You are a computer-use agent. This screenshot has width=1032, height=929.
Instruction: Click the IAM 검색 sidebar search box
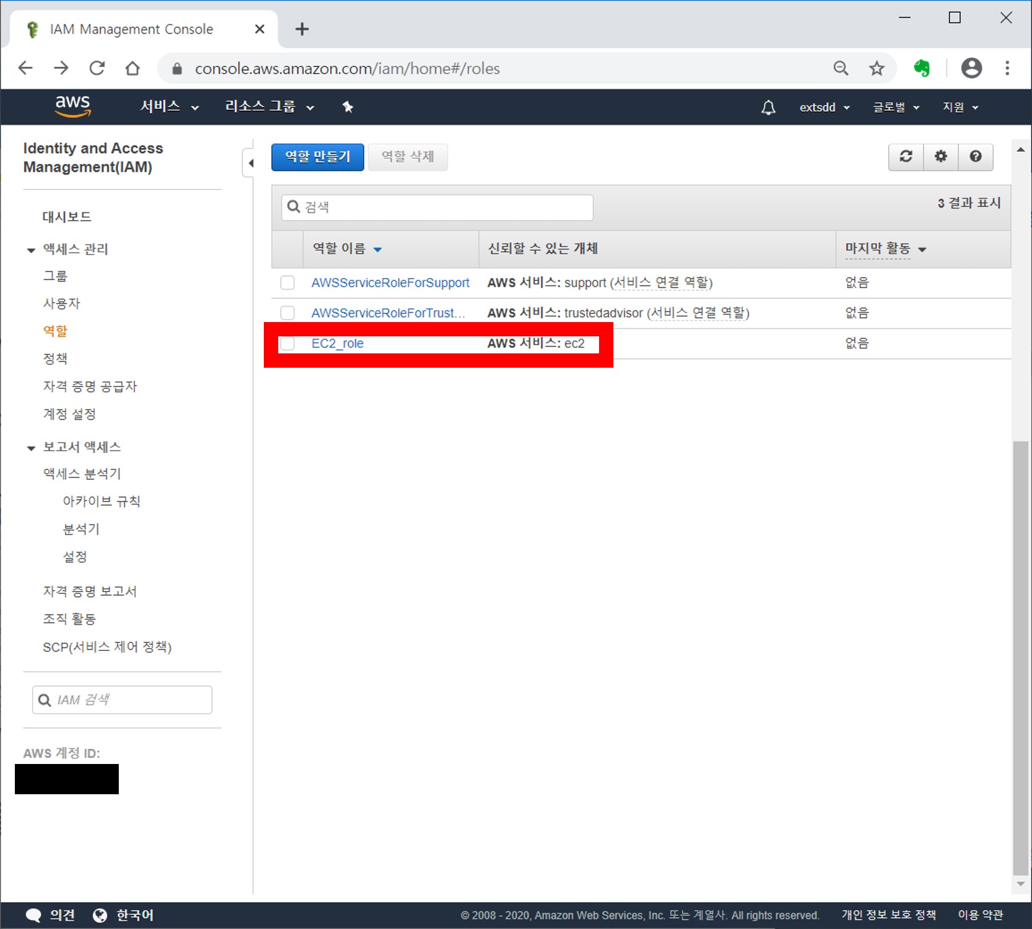122,700
